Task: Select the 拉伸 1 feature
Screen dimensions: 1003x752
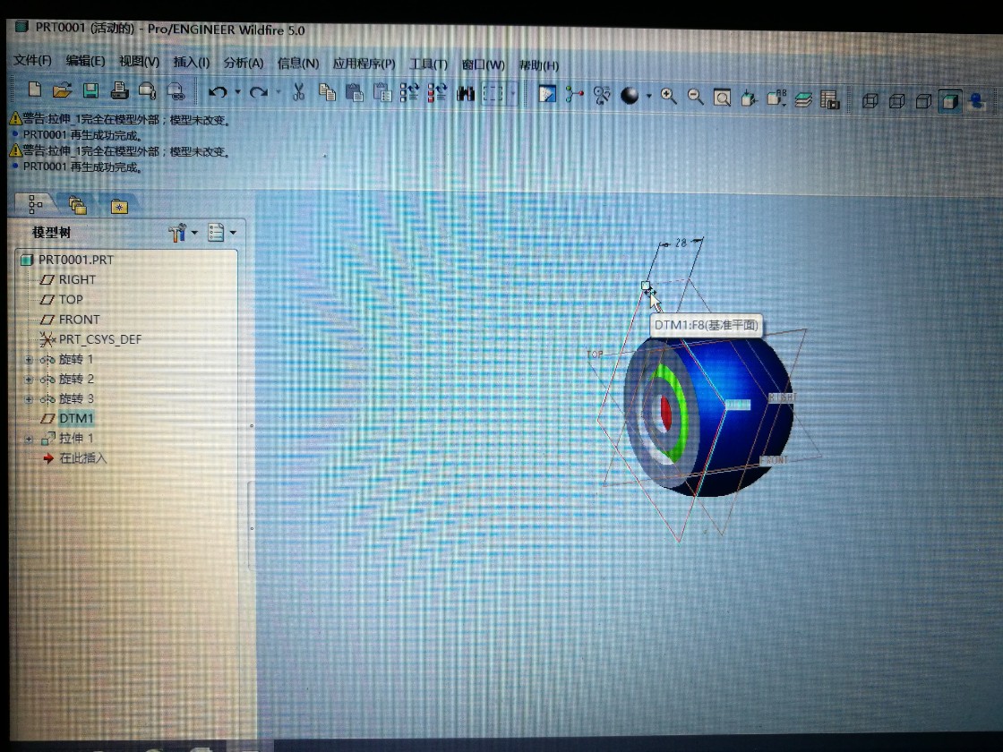Action: pos(79,438)
